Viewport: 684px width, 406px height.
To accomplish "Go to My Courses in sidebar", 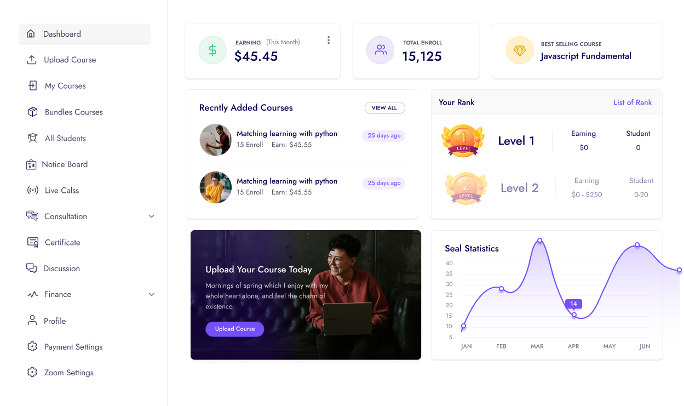I will (x=65, y=86).
